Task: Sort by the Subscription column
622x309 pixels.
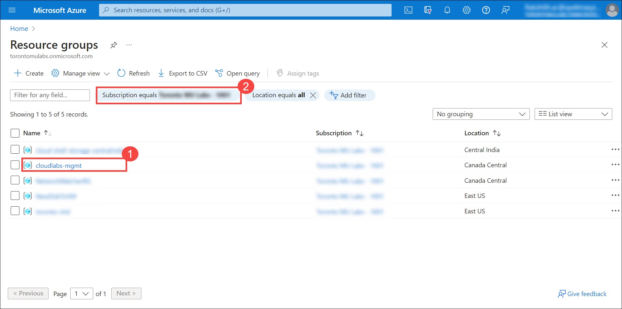Action: coord(339,133)
